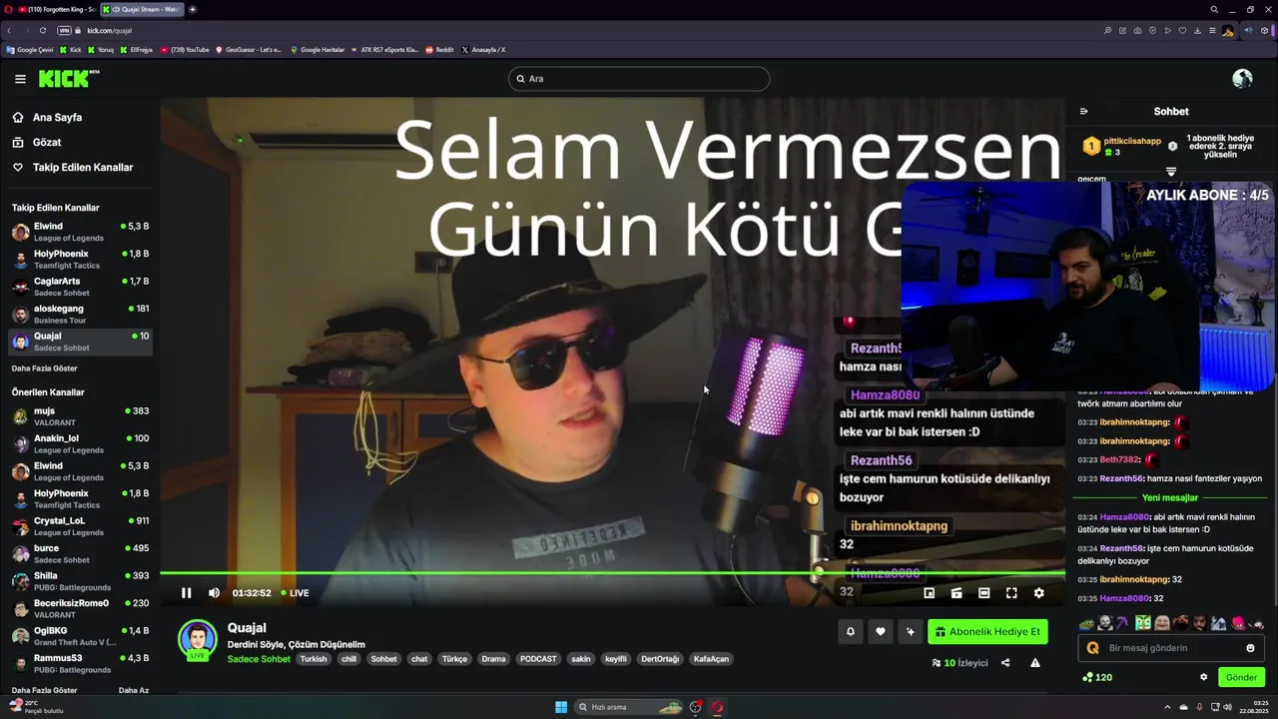Reload the page

pyautogui.click(x=42, y=30)
